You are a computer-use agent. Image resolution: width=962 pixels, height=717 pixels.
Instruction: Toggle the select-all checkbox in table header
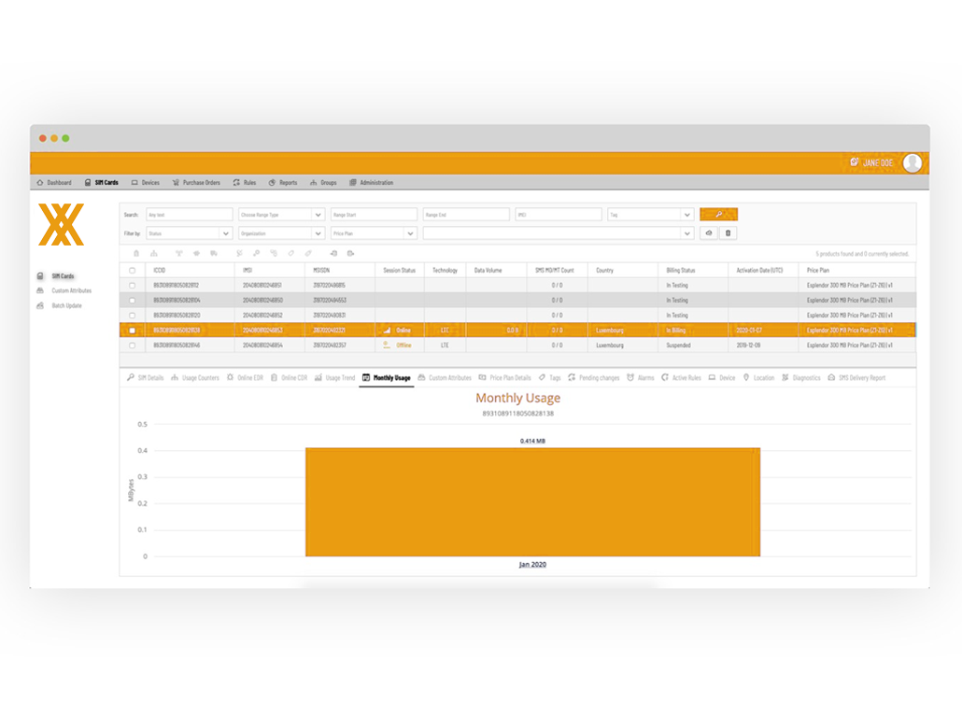[x=132, y=271]
